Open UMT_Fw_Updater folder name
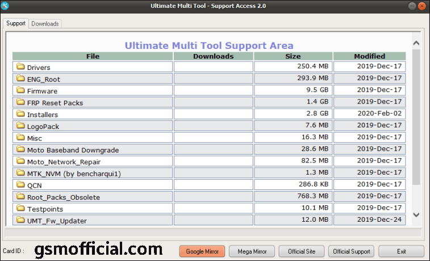This screenshot has width=430, height=261. coord(57,221)
